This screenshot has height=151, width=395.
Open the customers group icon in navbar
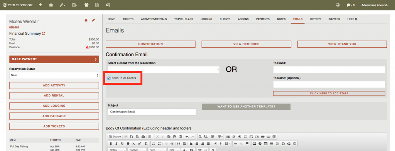pos(86,5)
